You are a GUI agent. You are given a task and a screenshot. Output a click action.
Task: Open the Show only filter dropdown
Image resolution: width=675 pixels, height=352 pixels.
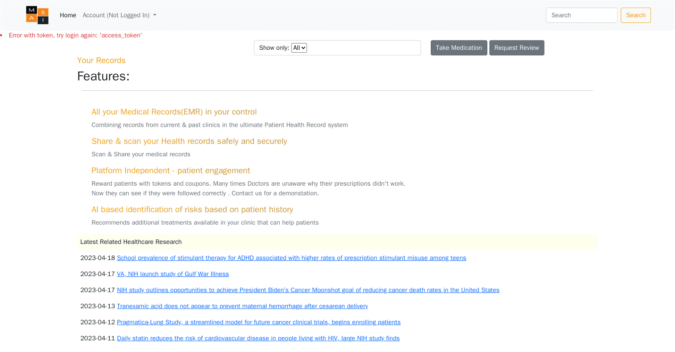pos(299,48)
